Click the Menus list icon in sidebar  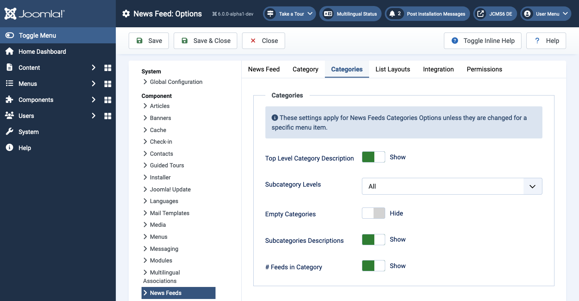10,83
